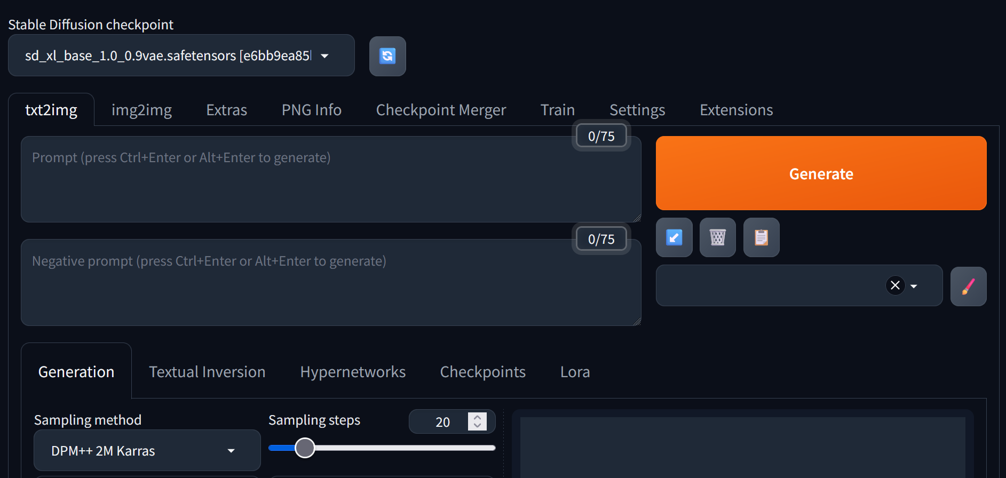Click the blue arrow read-parameters icon

(x=674, y=237)
